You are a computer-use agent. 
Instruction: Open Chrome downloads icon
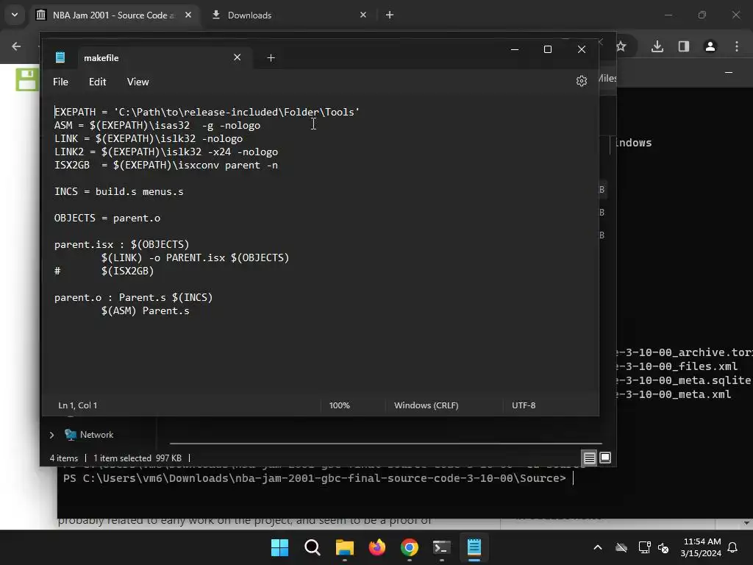pos(657,46)
